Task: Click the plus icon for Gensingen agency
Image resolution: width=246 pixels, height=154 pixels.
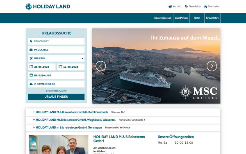Action: [34, 127]
